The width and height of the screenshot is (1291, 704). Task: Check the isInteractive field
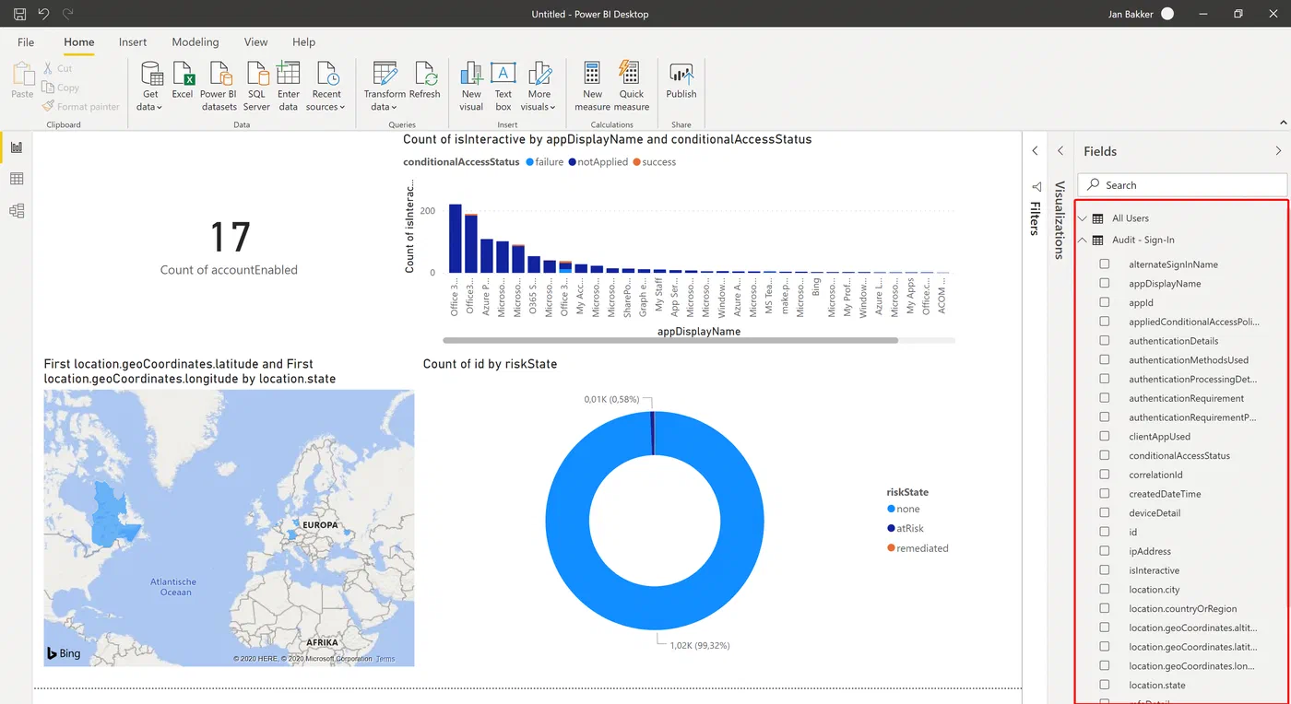[1105, 570]
